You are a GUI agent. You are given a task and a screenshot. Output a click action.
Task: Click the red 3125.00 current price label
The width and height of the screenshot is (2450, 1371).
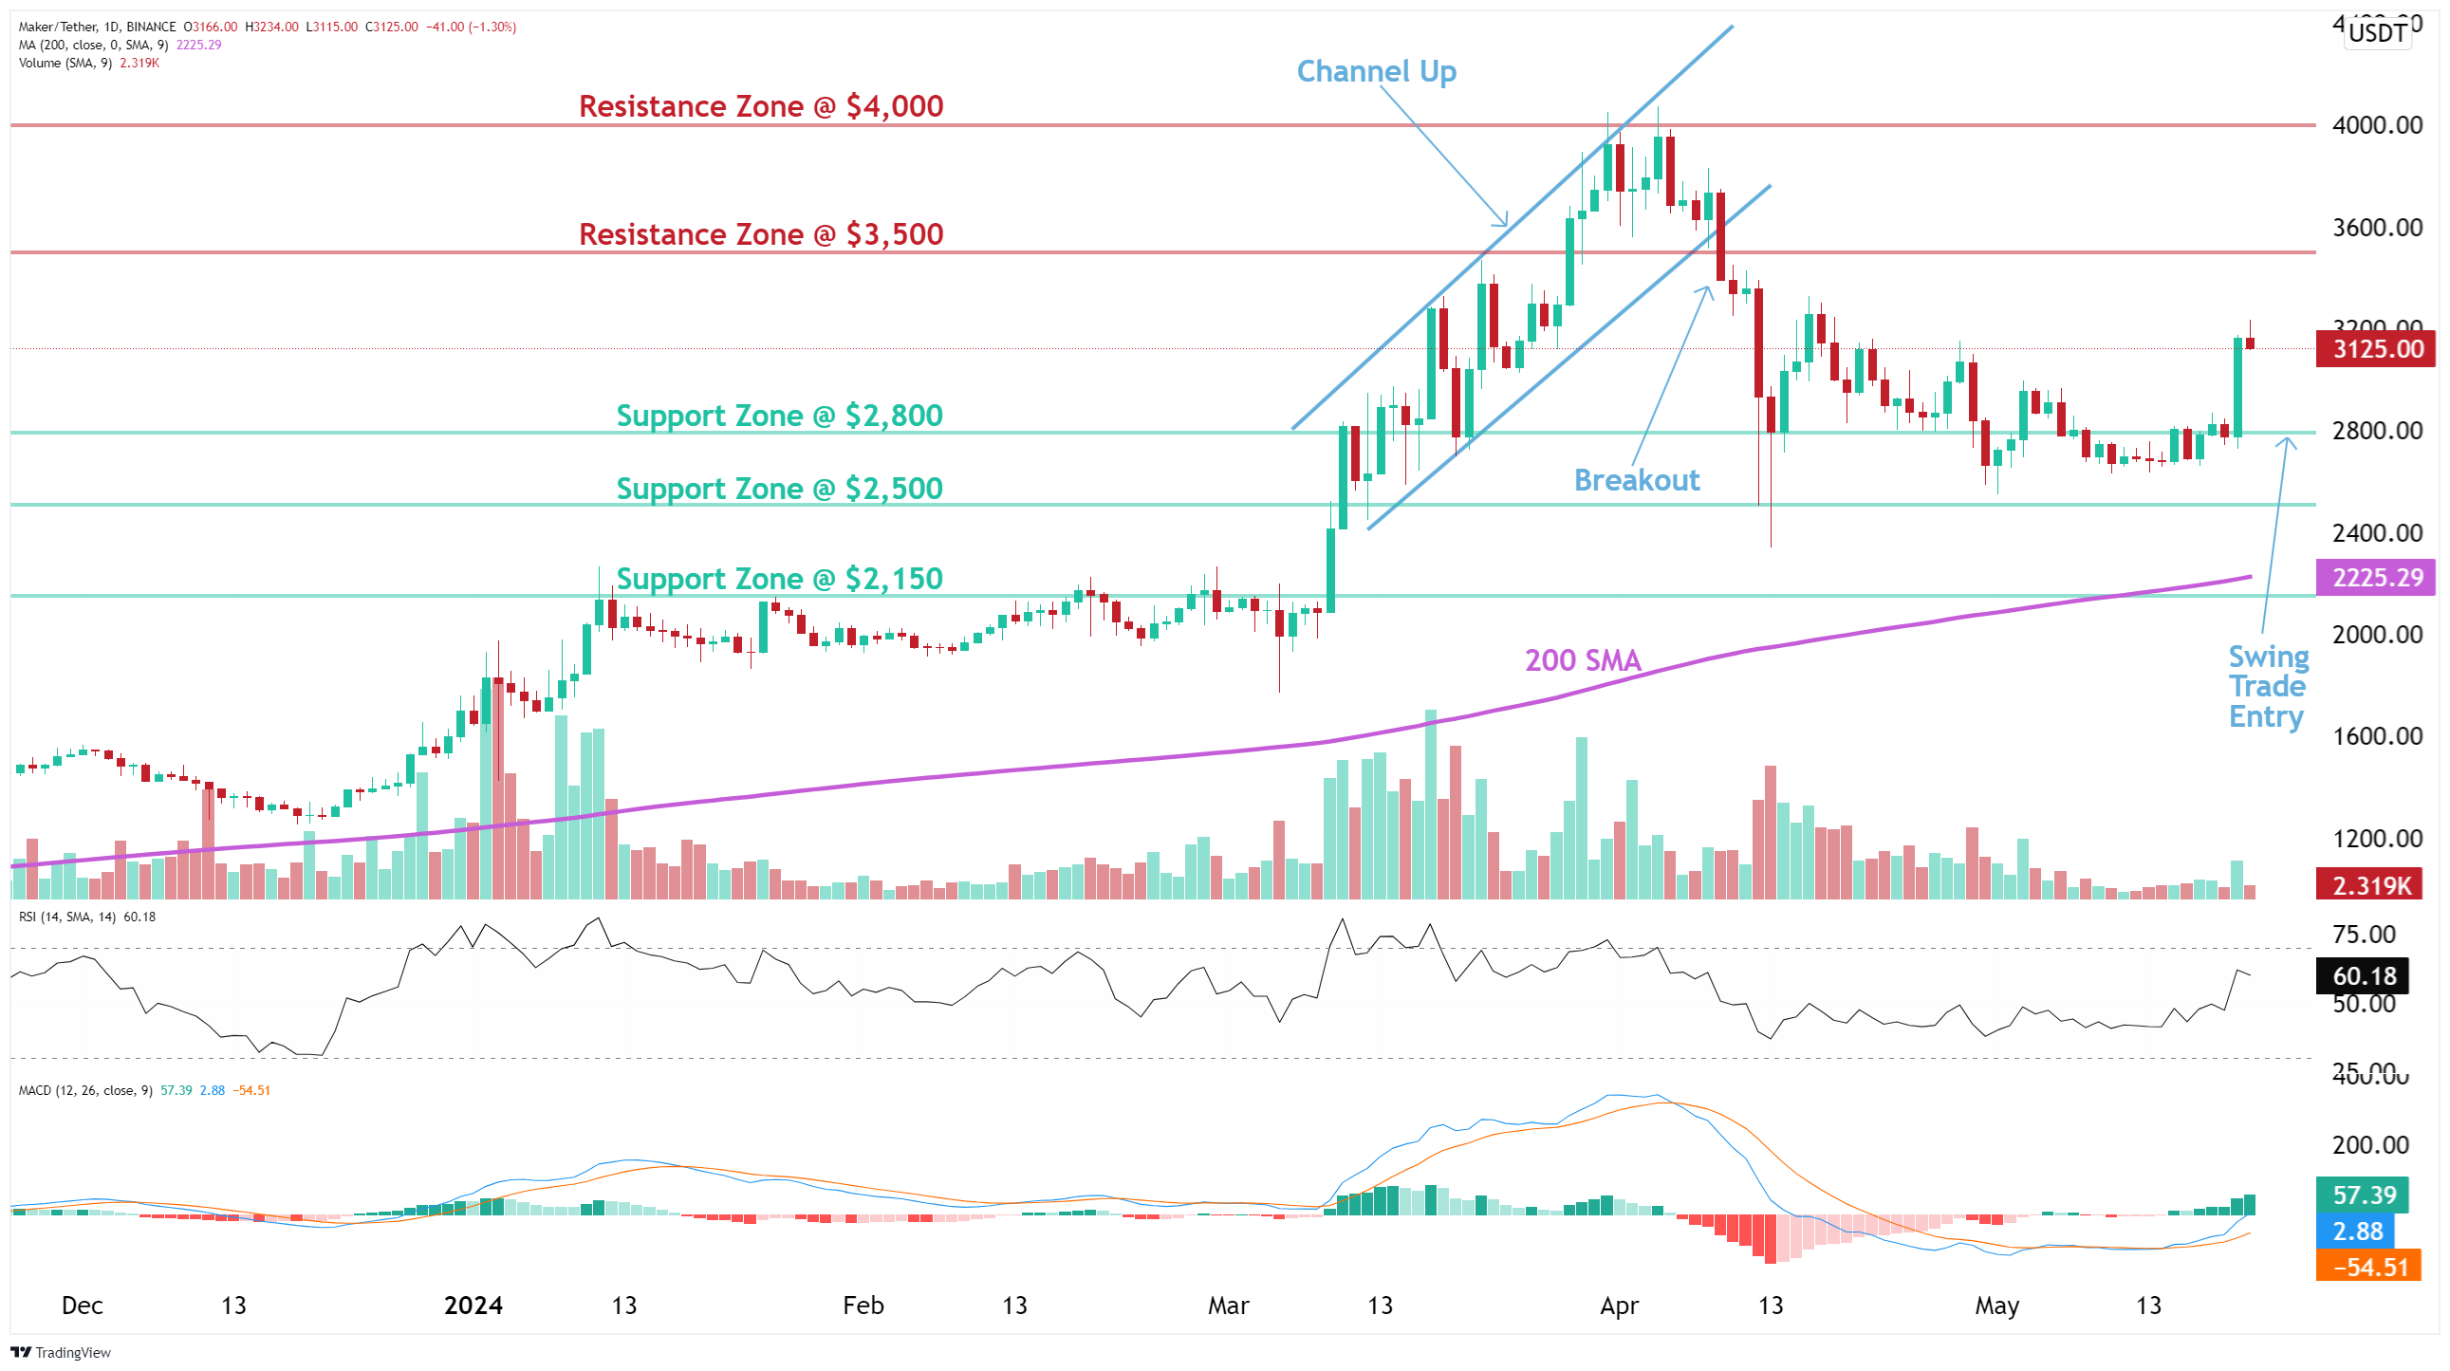point(2375,349)
